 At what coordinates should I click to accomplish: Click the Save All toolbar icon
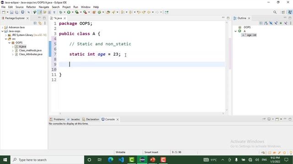pyautogui.click(x=16, y=12)
